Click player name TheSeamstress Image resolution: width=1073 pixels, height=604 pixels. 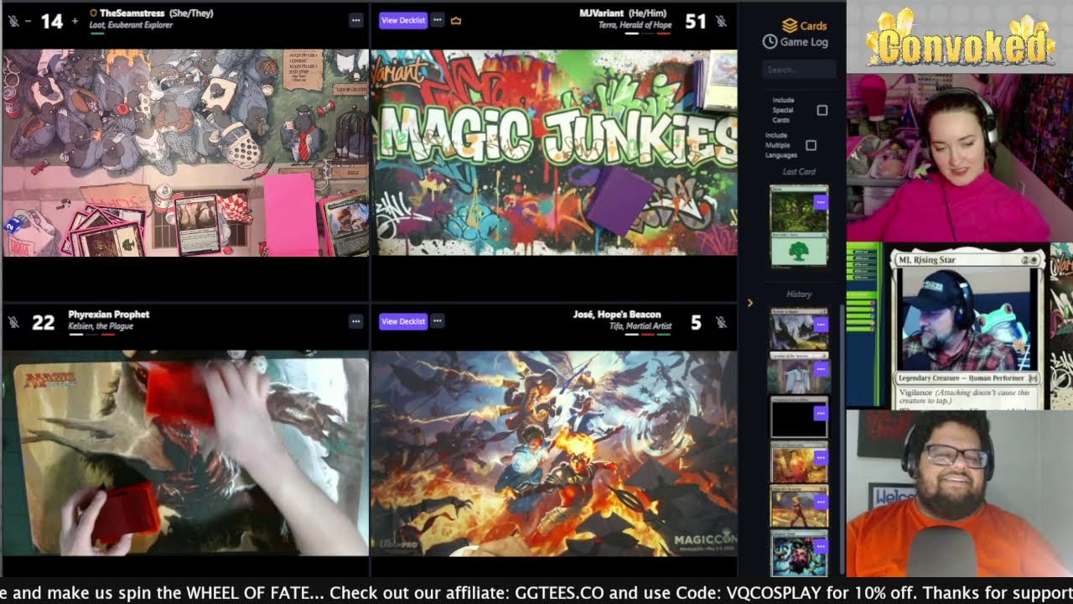click(132, 13)
